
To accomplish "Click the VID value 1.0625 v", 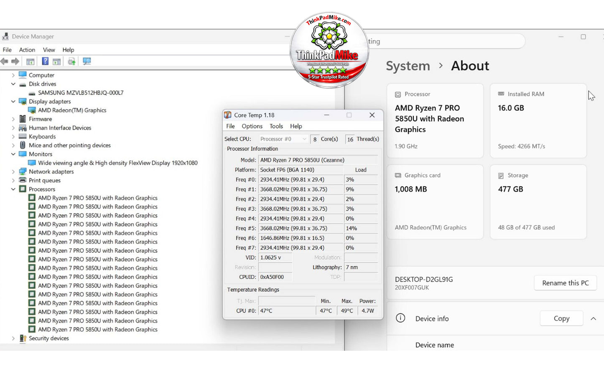I will (275, 257).
